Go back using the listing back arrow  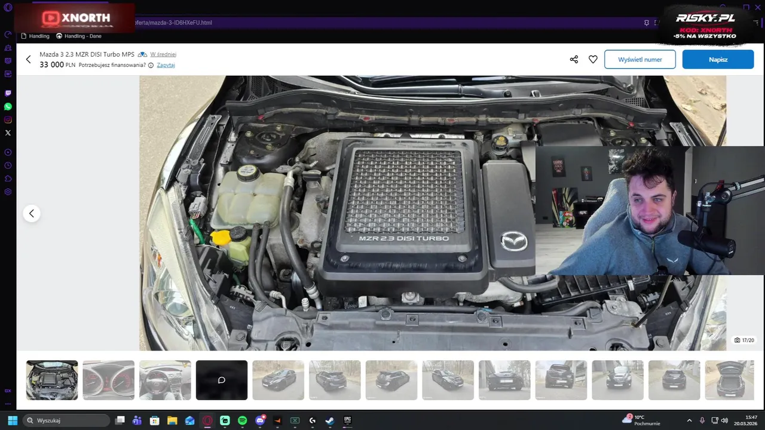(28, 59)
